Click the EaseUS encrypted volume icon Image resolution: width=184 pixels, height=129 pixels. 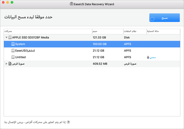point(13,51)
